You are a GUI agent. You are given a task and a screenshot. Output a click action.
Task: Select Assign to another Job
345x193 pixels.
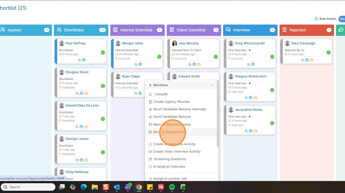(170, 179)
